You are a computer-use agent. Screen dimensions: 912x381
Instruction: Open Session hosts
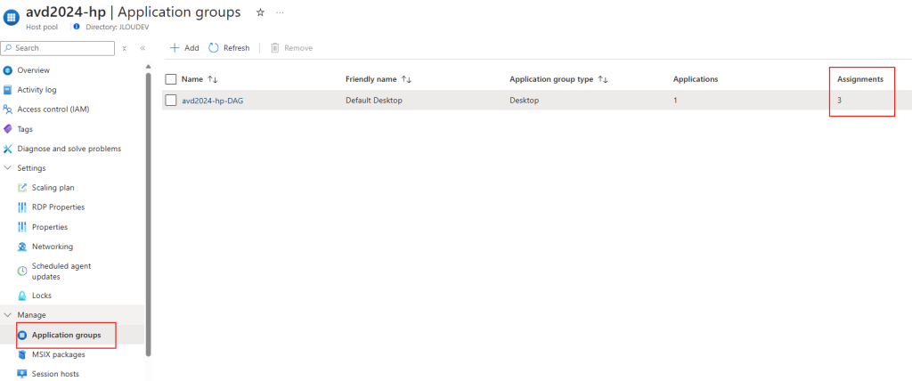click(x=55, y=374)
